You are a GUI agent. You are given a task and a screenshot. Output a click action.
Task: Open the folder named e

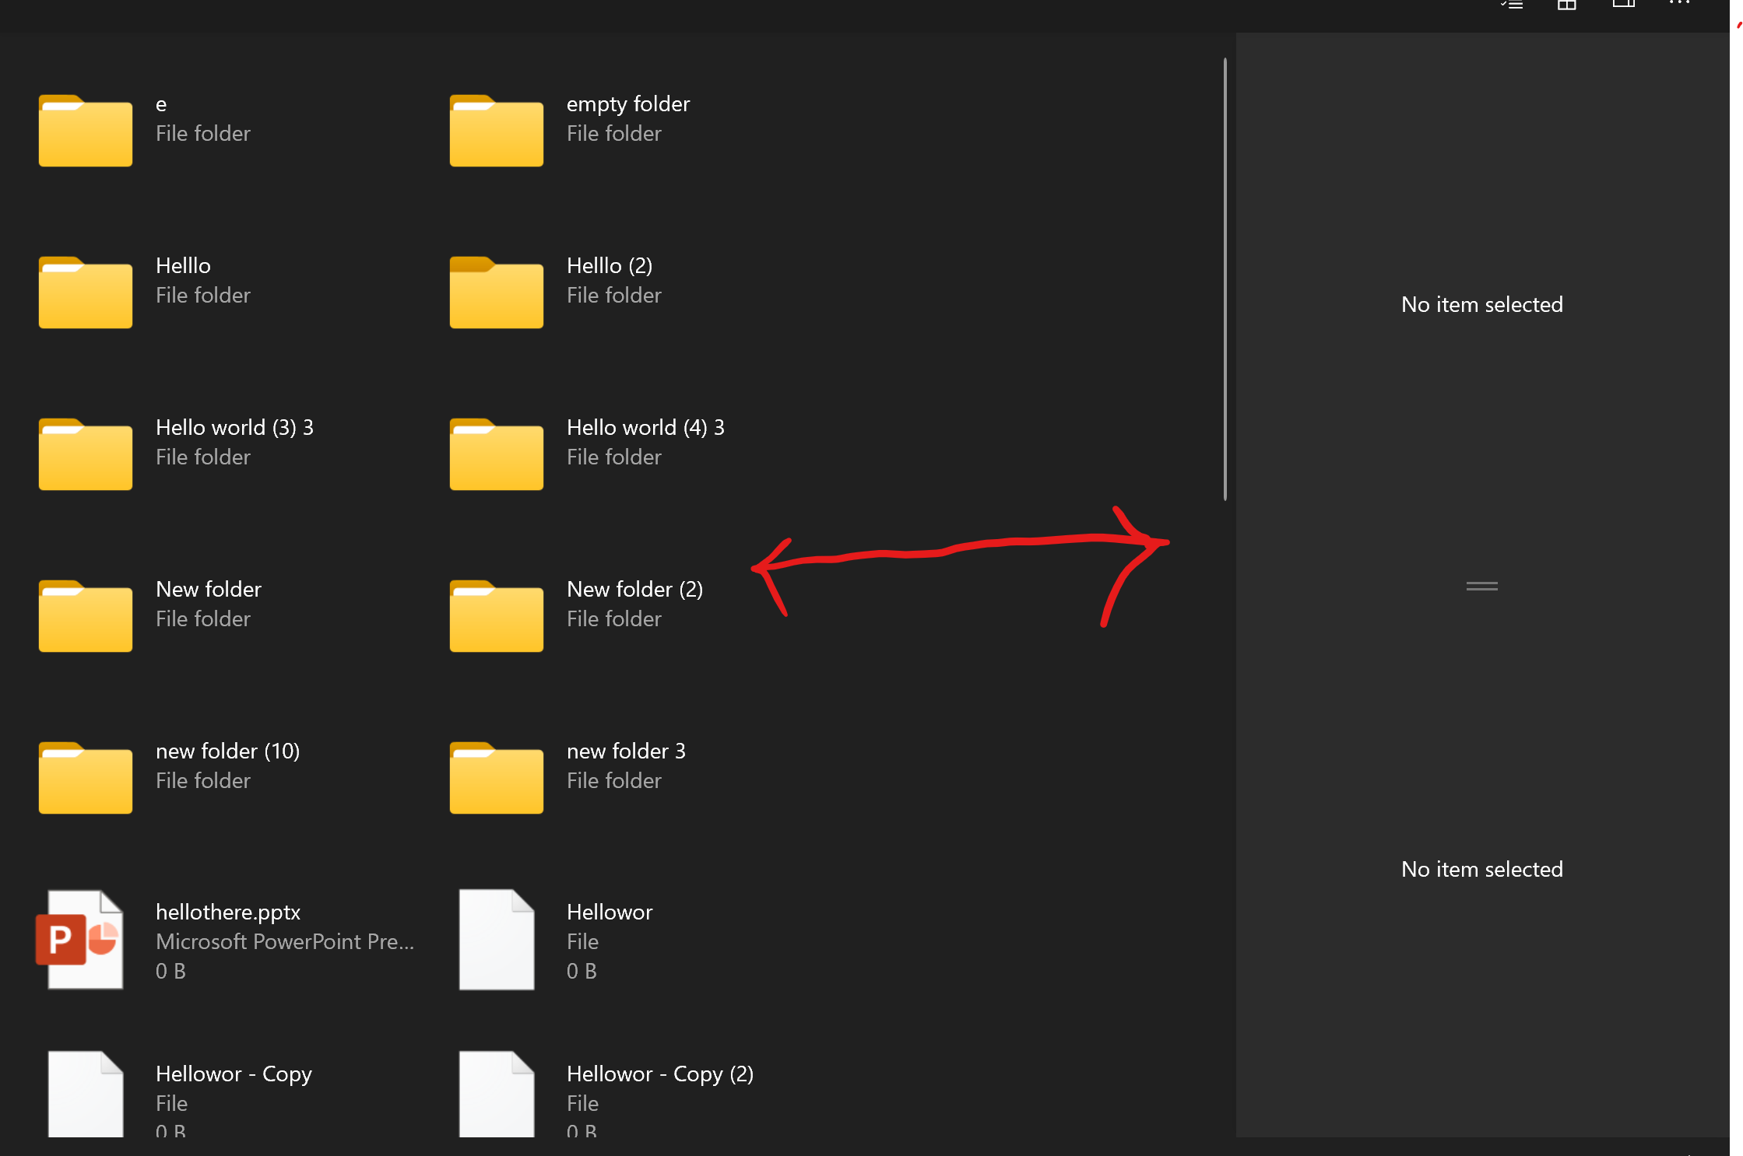pos(85,130)
